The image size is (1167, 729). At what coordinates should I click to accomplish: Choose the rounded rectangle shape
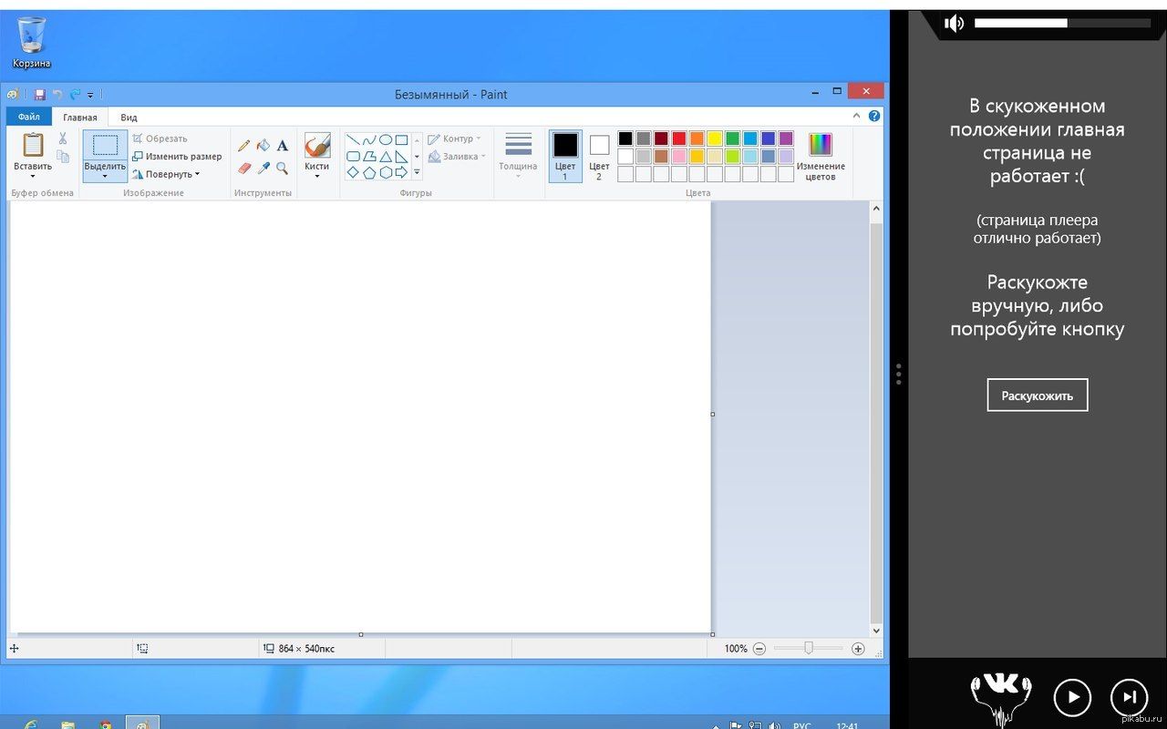353,156
